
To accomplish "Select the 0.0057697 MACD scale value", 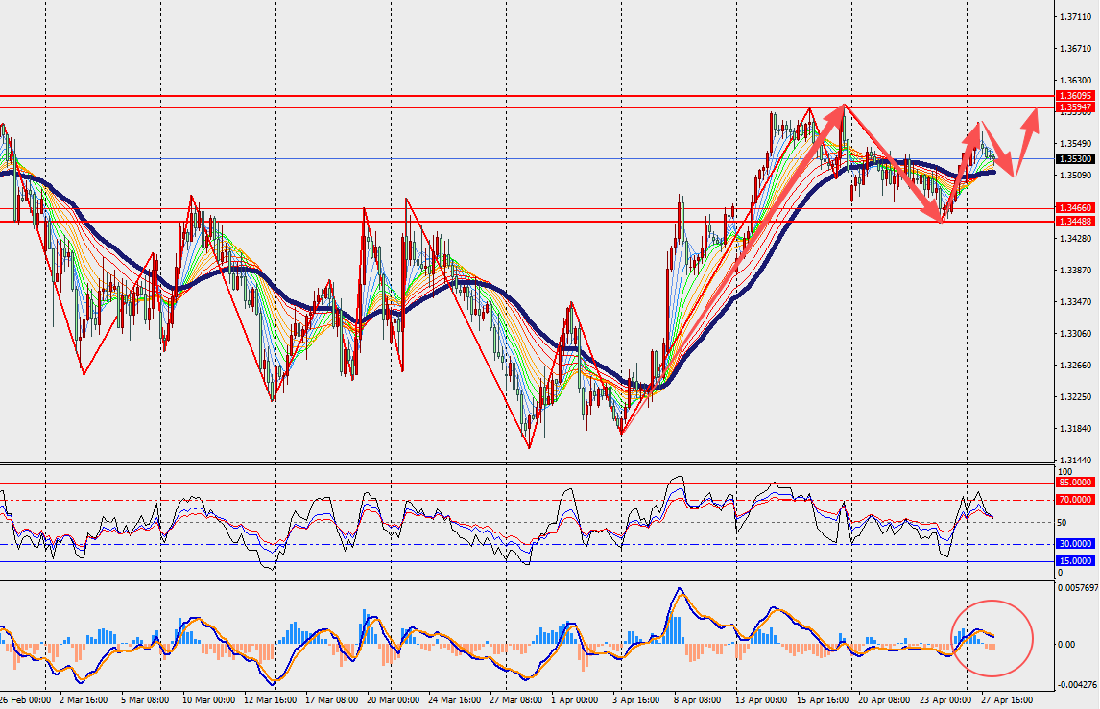I will tap(1077, 588).
